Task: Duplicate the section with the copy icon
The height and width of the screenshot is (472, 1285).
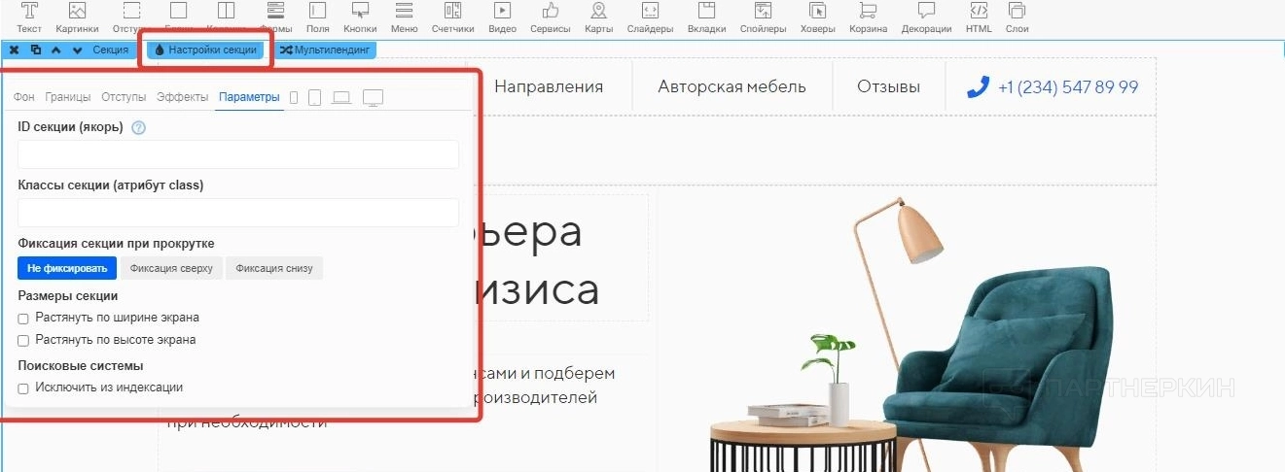Action: 36,50
